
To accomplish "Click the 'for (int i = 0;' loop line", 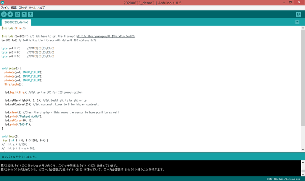I will click(x=26, y=141).
